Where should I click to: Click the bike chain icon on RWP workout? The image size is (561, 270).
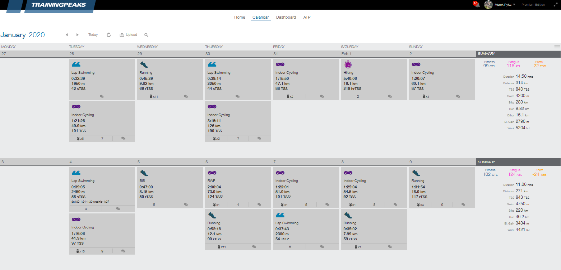212,173
